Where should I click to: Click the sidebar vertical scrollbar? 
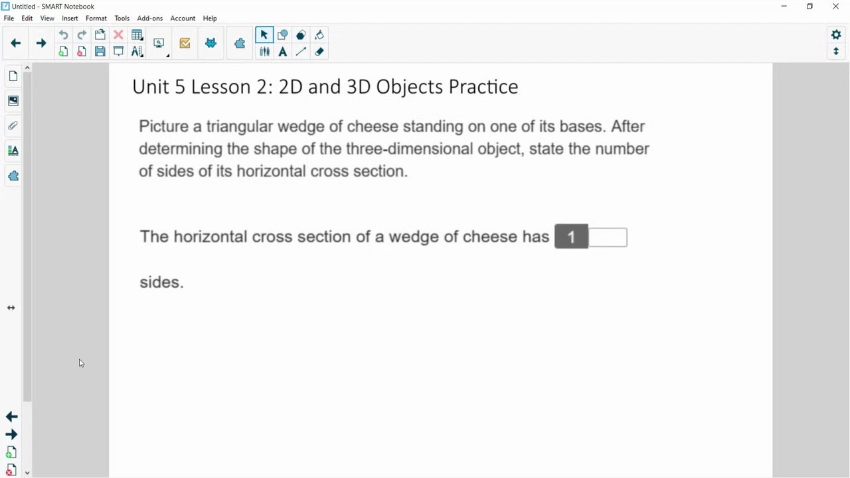click(27, 232)
